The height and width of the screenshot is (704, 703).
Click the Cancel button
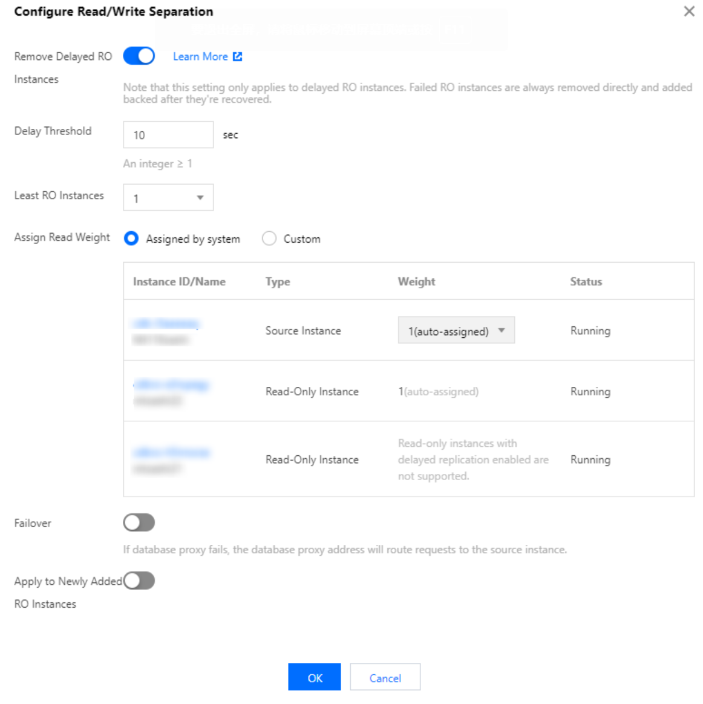coord(385,677)
